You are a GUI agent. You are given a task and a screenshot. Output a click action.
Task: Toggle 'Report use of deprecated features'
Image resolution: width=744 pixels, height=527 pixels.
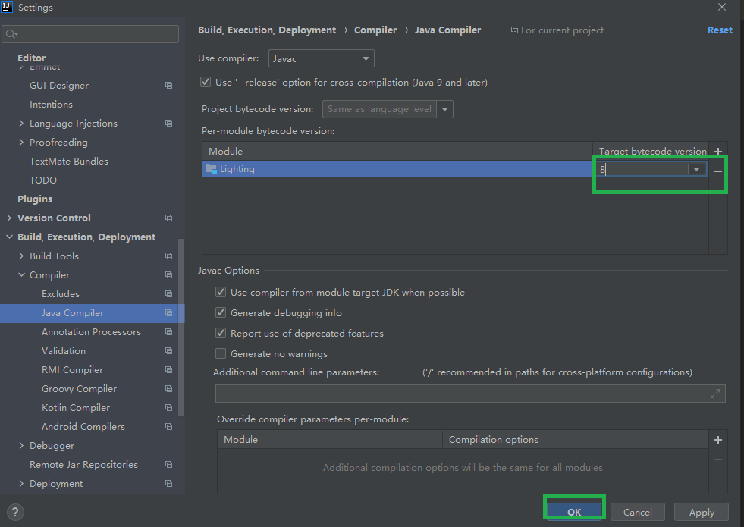(x=221, y=333)
